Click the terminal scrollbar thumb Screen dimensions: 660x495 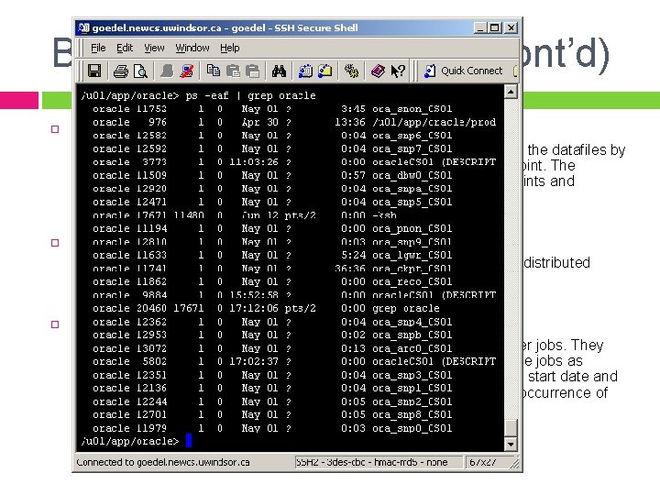click(511, 428)
